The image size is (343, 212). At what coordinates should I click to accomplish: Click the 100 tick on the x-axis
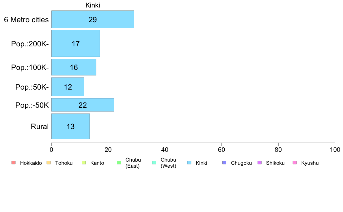pyautogui.click(x=335, y=149)
